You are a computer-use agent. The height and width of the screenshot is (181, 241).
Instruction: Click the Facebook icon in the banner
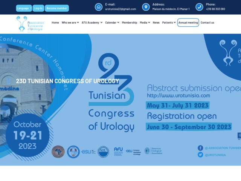pos(200,148)
